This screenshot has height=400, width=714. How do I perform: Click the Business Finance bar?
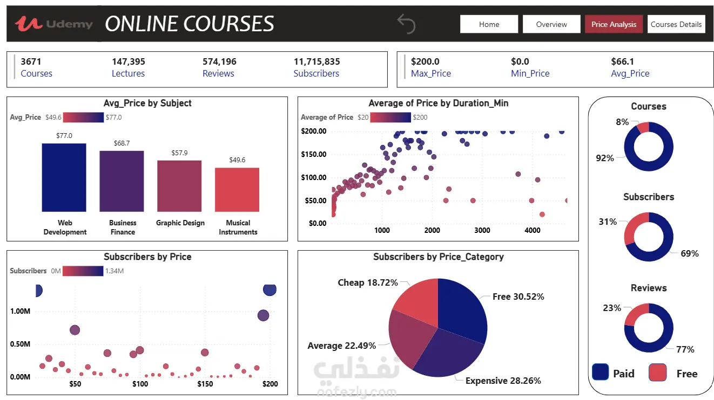click(122, 181)
